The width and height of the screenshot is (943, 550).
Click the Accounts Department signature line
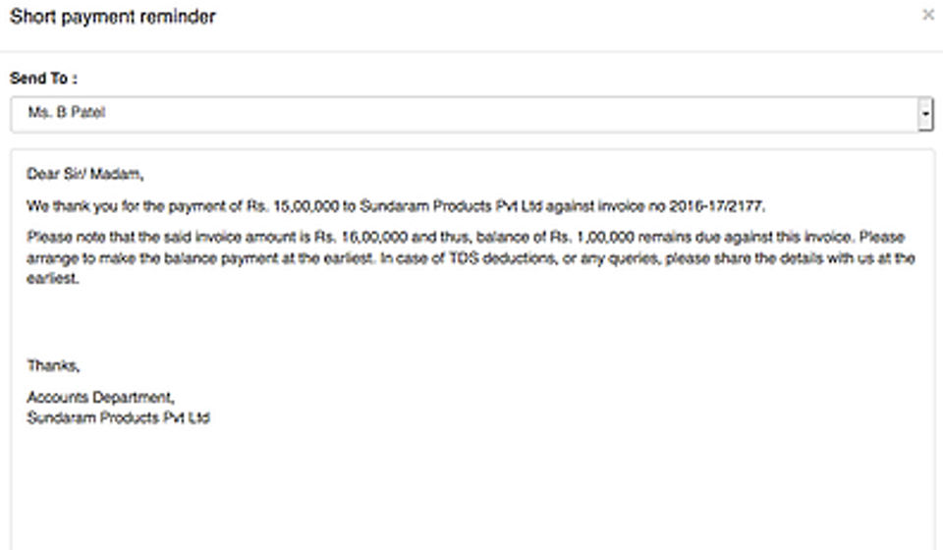coord(100,397)
